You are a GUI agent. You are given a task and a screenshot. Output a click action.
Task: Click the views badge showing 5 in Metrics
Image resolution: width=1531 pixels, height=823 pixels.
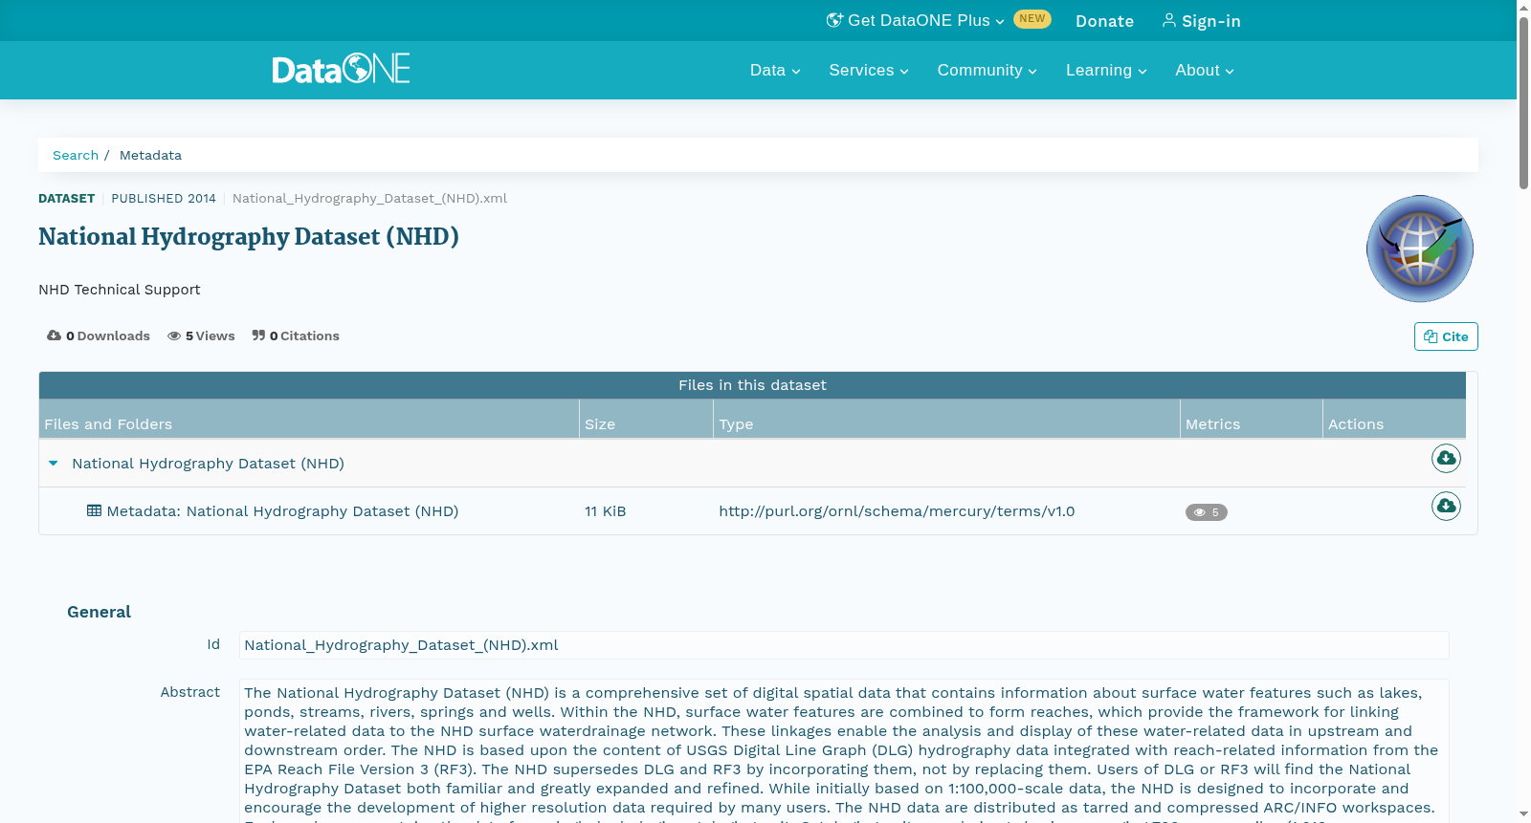click(x=1206, y=512)
